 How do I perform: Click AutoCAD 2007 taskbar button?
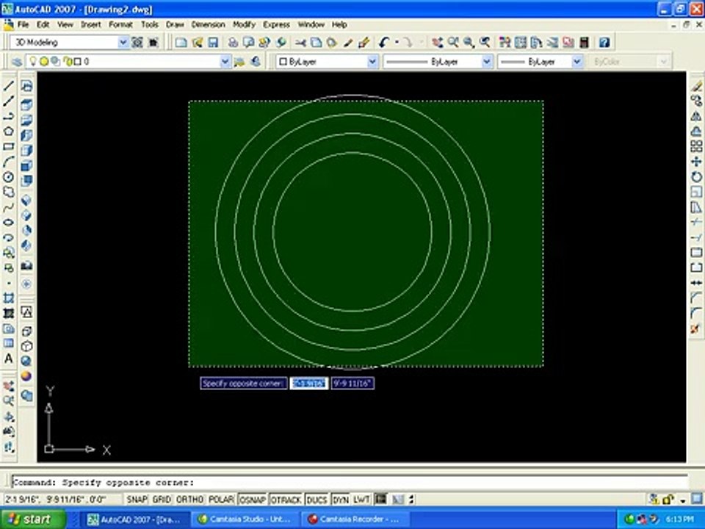[x=134, y=519]
